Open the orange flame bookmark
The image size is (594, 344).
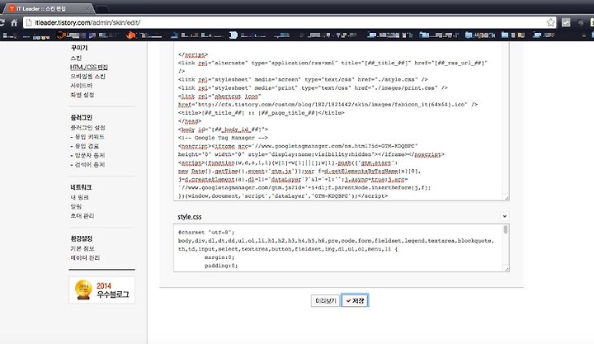(130, 35)
